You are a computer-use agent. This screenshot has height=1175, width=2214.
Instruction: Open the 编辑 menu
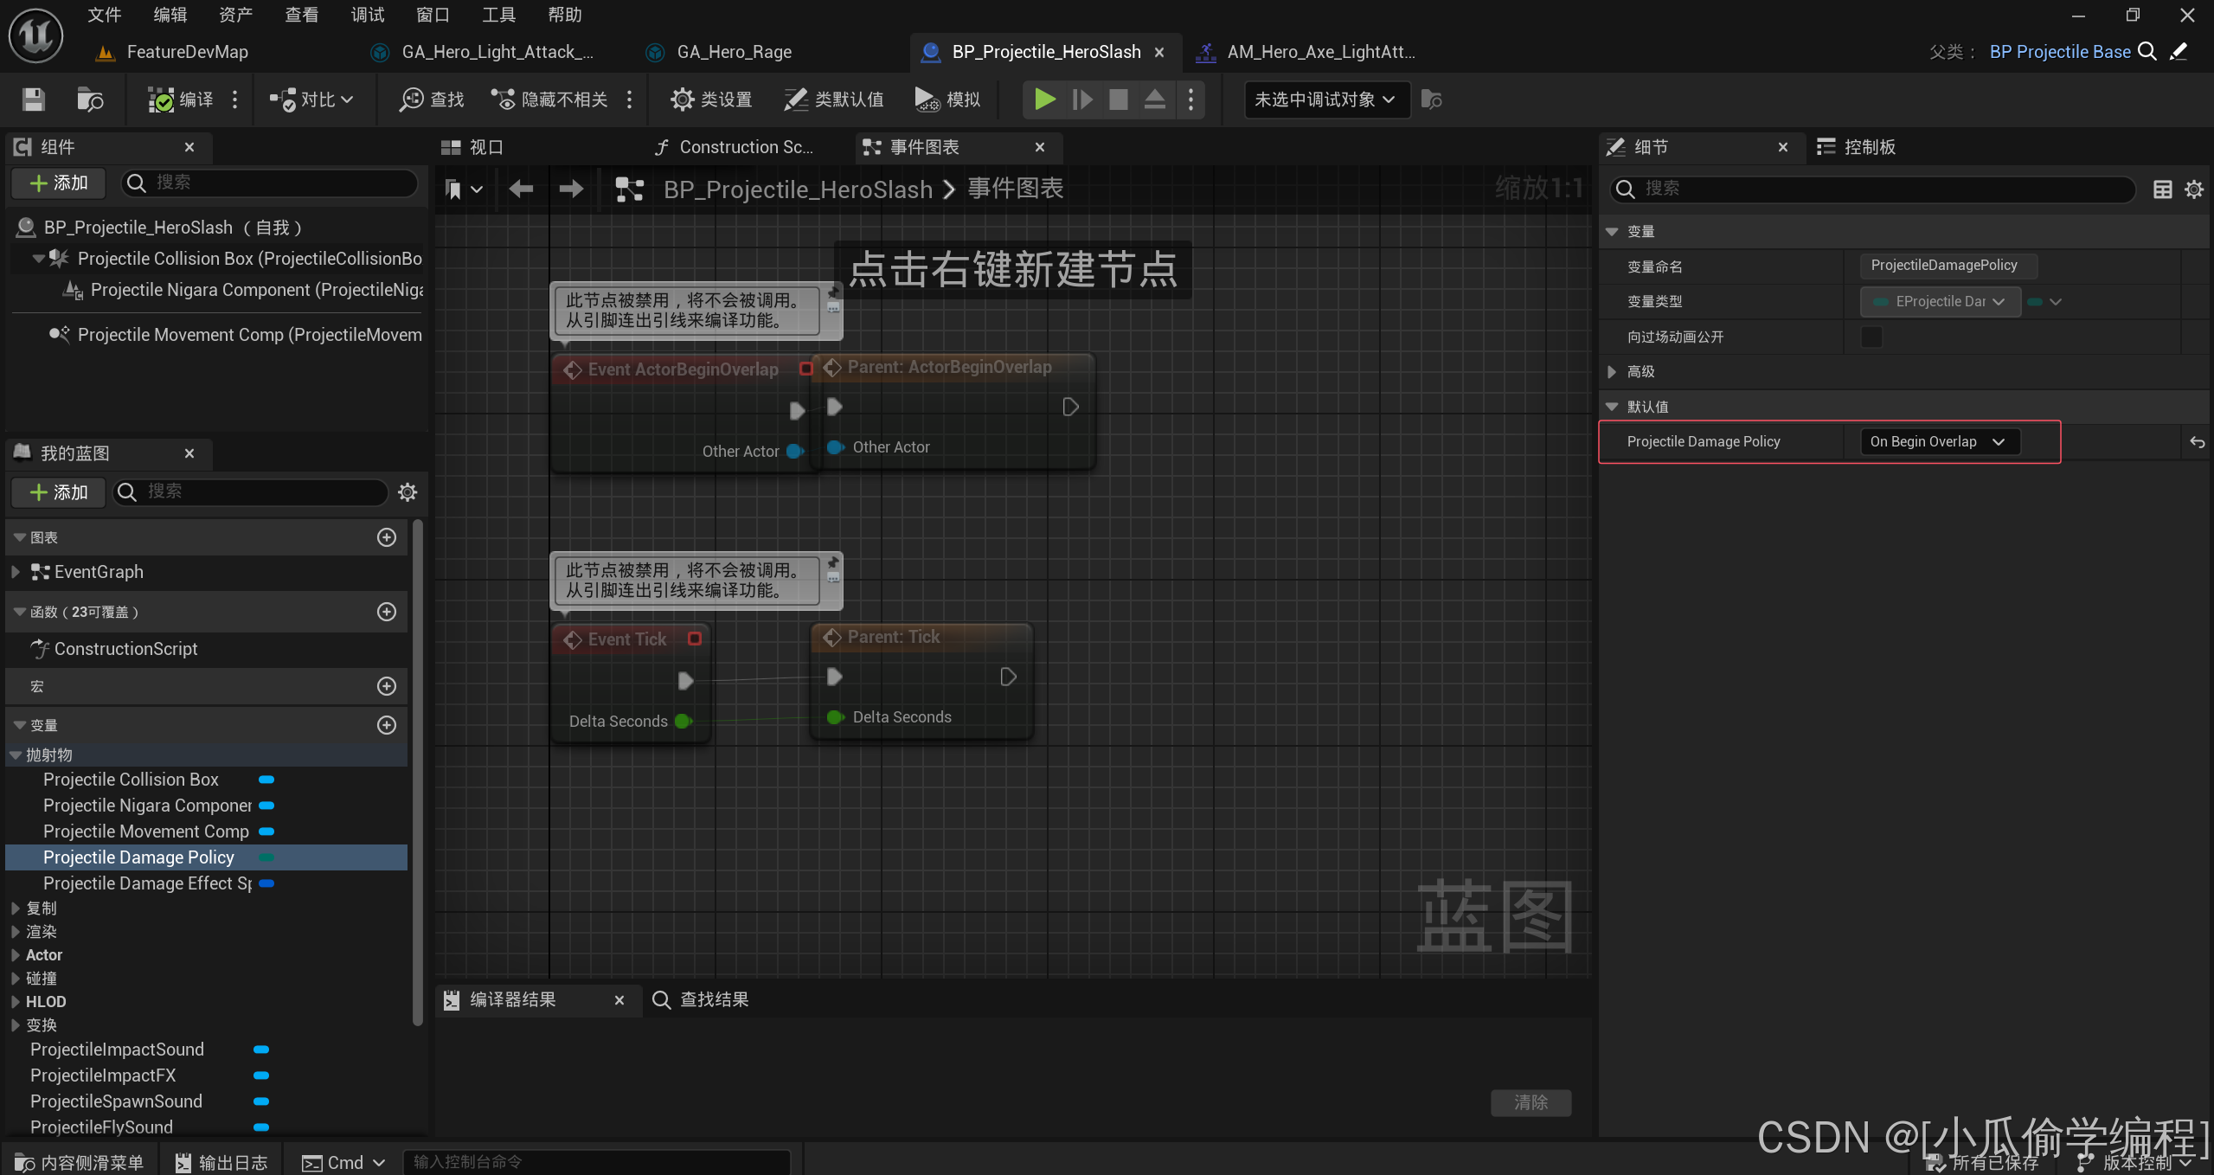click(170, 15)
